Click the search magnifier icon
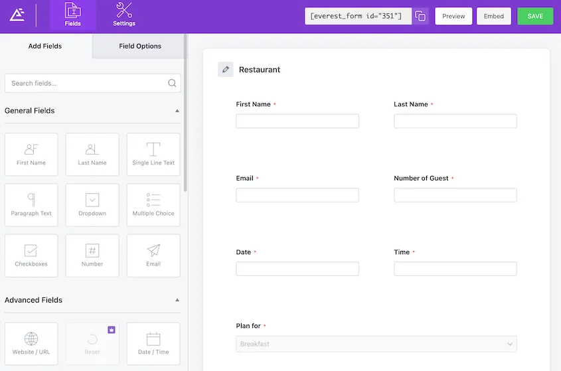Screen dimensions: 561x371 [172, 83]
